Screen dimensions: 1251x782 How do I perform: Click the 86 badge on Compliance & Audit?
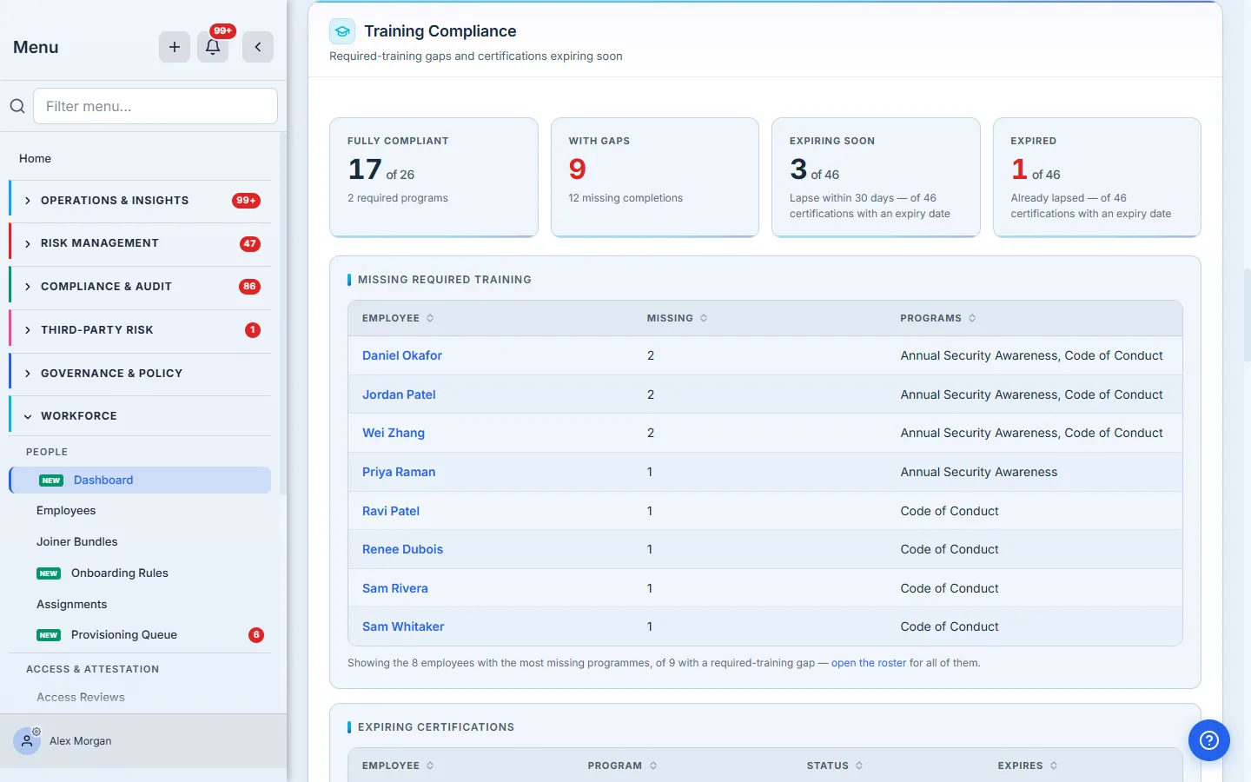pos(250,287)
